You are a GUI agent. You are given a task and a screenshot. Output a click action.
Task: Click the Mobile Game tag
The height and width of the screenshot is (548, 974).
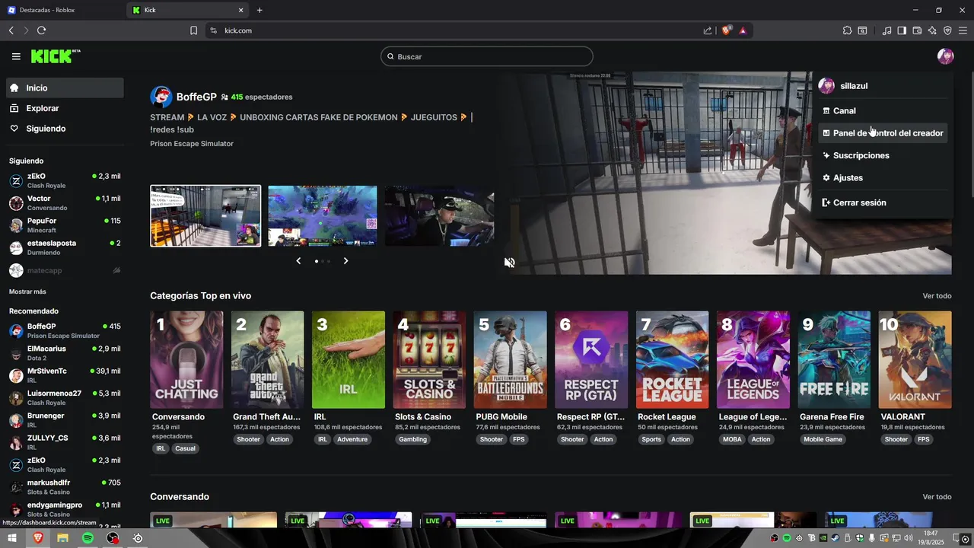pos(823,439)
